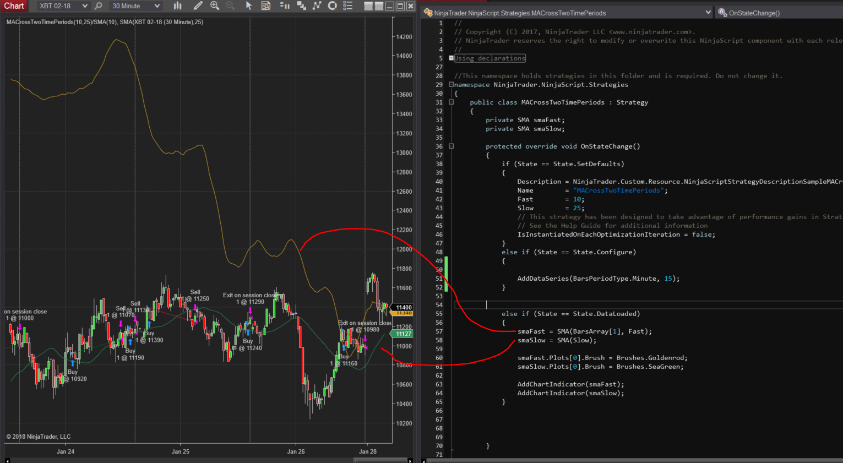This screenshot has width=843, height=463.
Task: Click the Jan 24 date label
Action: coord(66,451)
